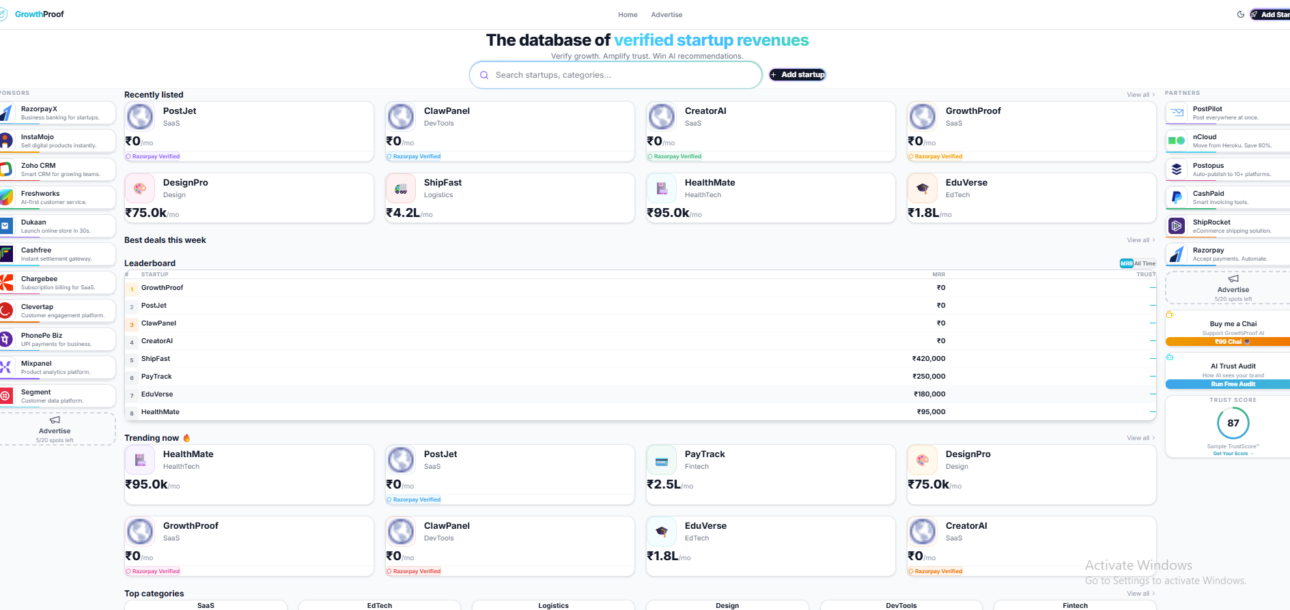Select PostJet row in the leaderboard
The width and height of the screenshot is (1290, 610).
pyautogui.click(x=640, y=306)
